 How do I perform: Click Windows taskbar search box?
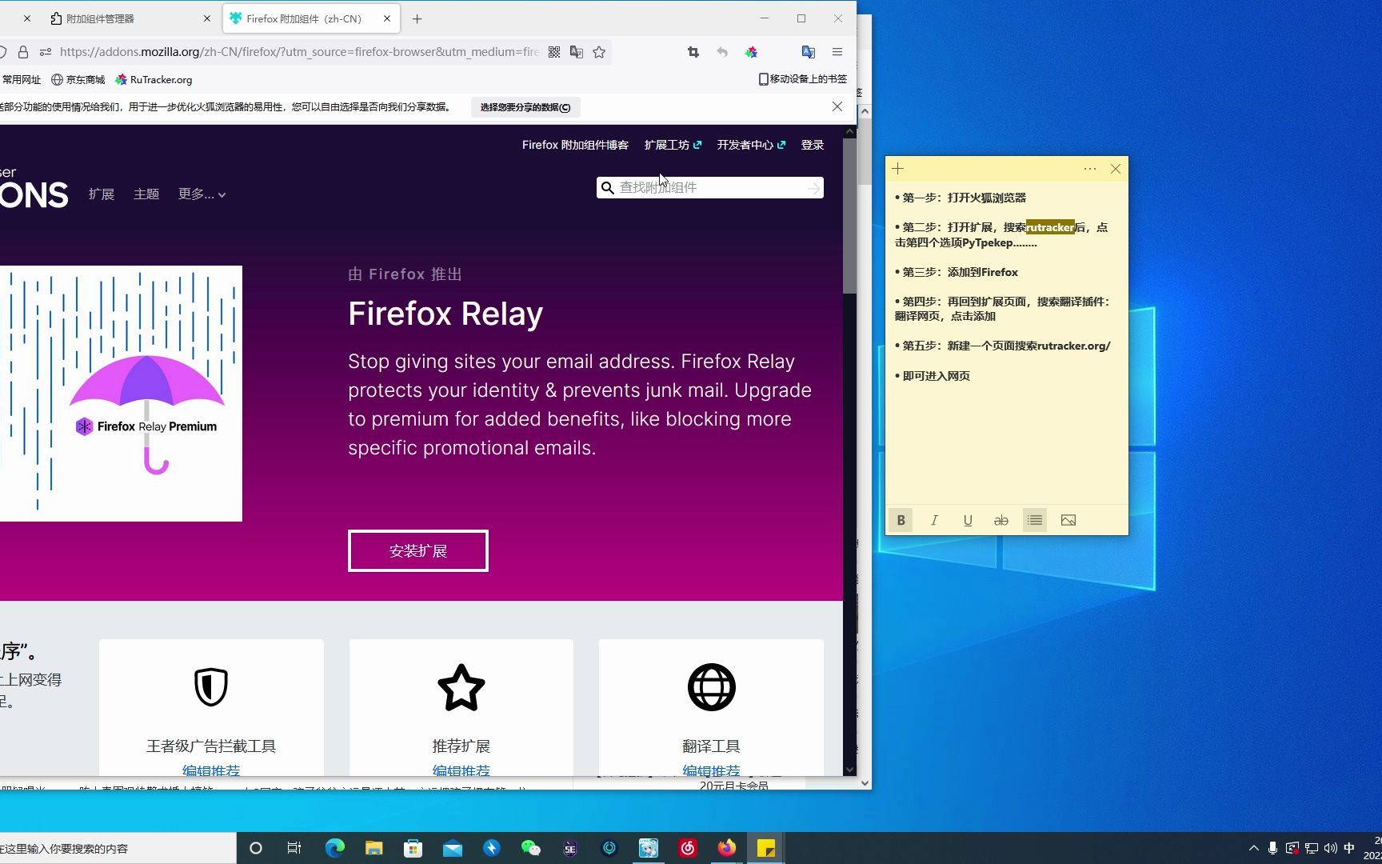[118, 848]
